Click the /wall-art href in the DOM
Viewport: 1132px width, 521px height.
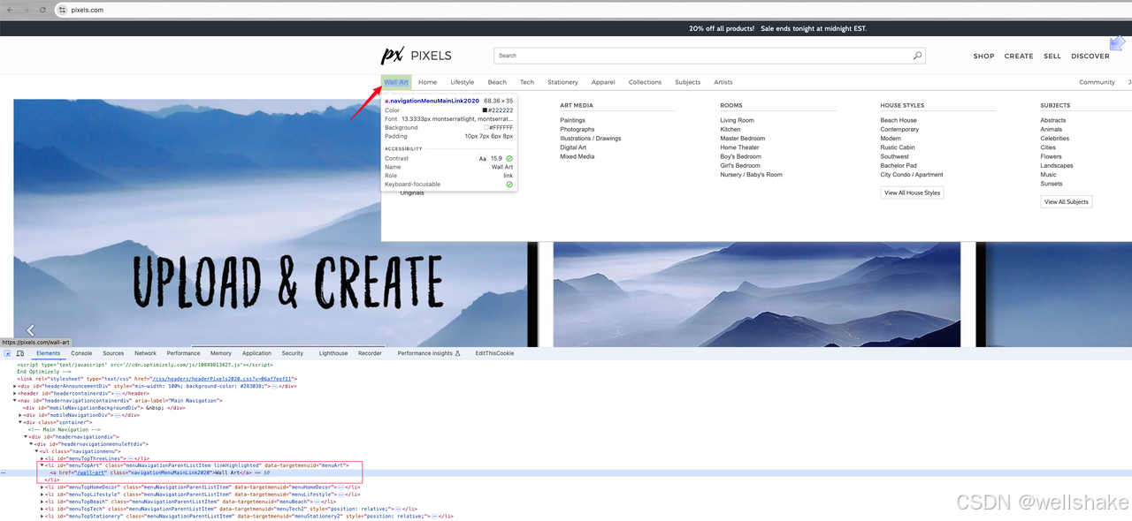[91, 472]
